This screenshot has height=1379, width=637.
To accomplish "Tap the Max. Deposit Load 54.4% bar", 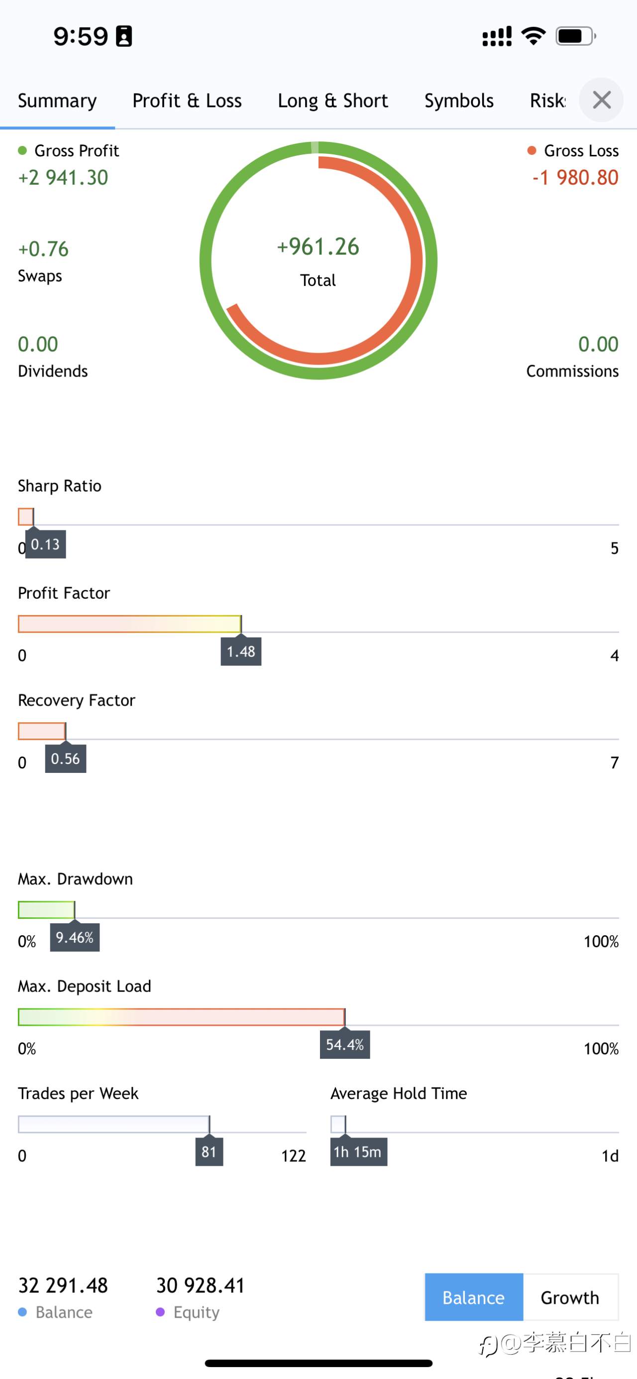I will 182,1017.
